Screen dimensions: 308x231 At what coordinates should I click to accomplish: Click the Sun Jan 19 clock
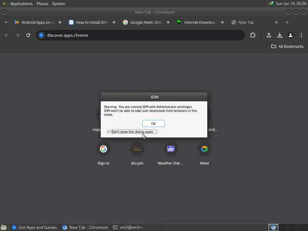click(x=291, y=4)
